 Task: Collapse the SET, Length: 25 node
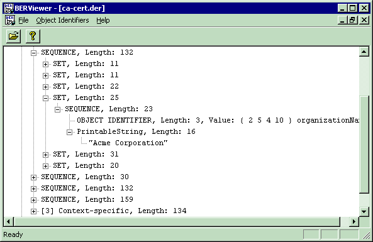point(45,98)
